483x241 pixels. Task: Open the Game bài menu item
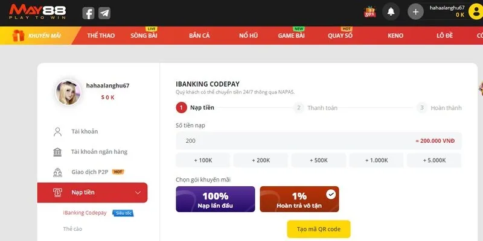coord(290,36)
